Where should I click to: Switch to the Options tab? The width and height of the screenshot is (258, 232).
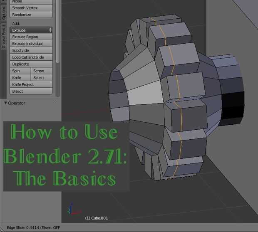click(x=4, y=13)
